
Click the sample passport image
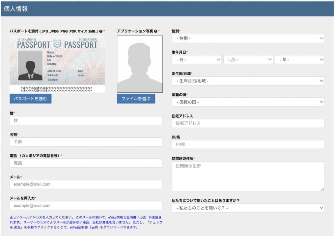tap(57, 64)
